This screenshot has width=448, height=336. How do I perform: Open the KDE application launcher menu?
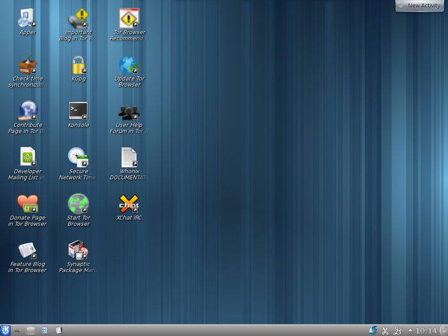5,330
